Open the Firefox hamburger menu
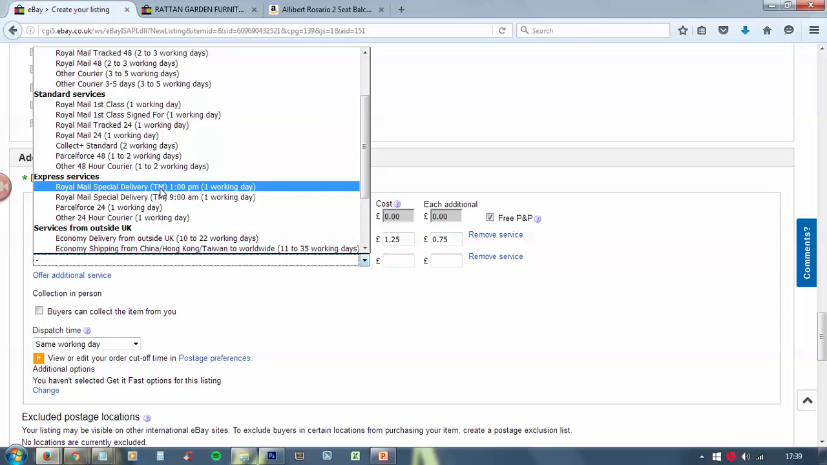 point(814,30)
